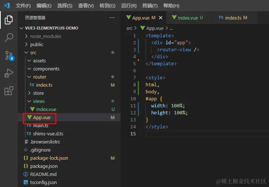269x187 pixels.
Task: Place cursor on empty line 15
Action: coord(207,134)
